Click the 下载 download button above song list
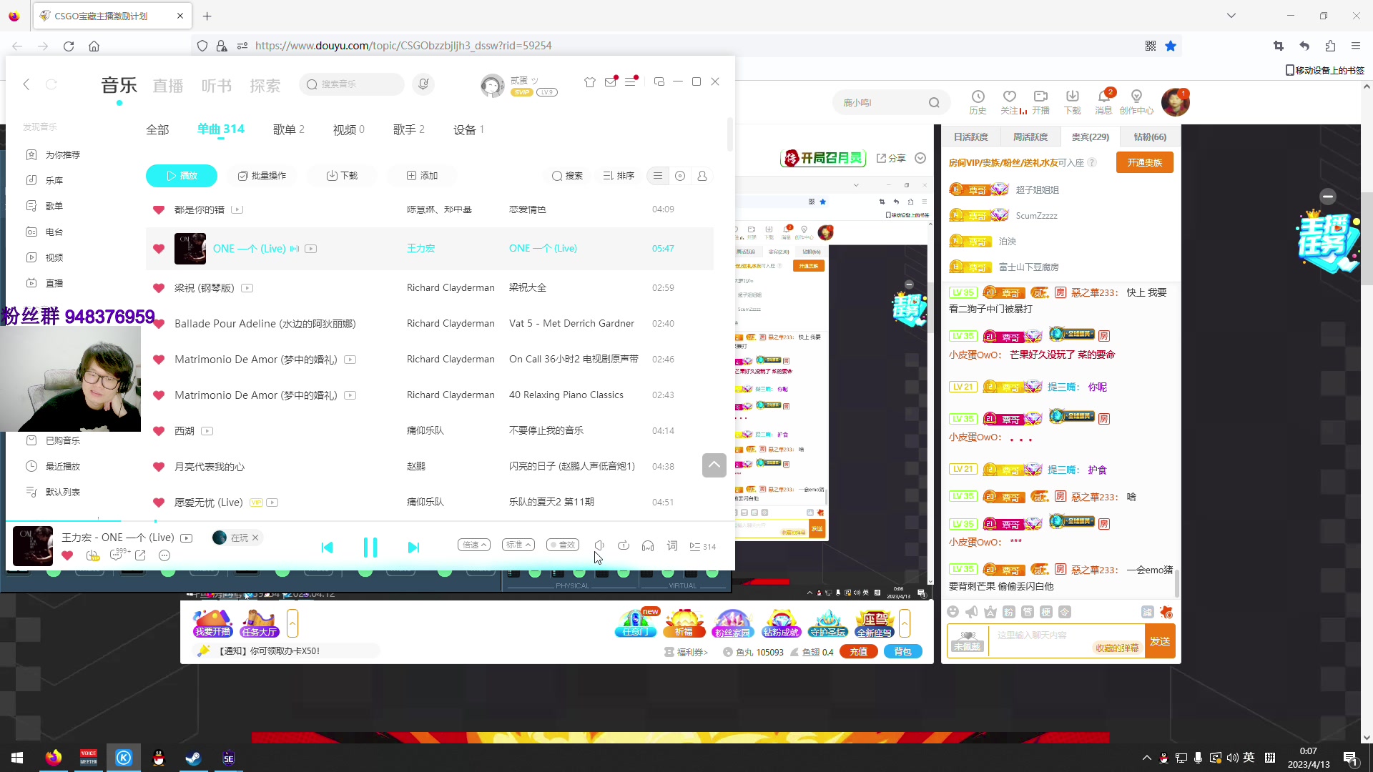 tap(342, 176)
